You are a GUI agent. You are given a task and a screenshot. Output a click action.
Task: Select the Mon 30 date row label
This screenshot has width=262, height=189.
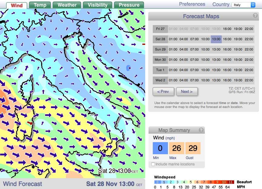point(160,60)
